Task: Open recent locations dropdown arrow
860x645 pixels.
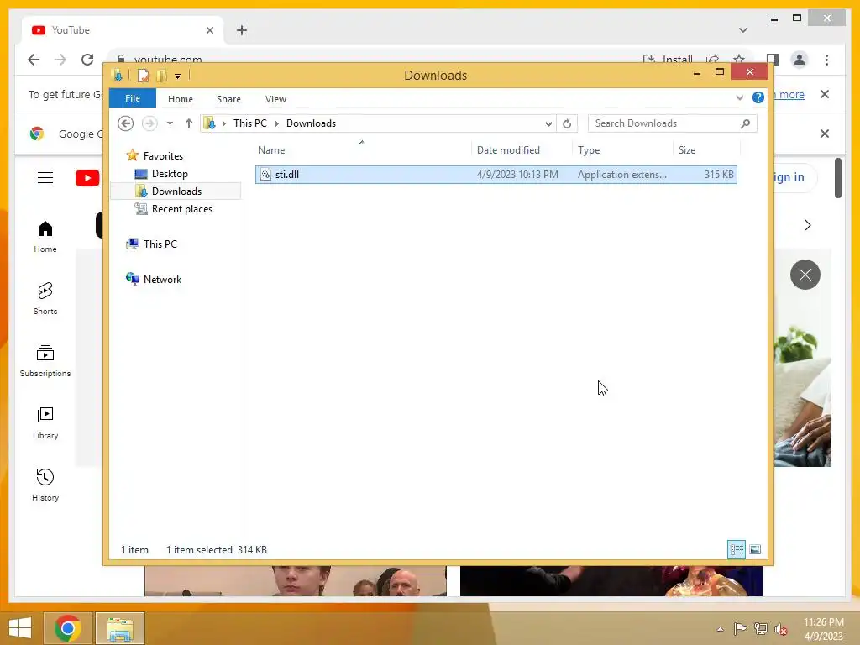Action: point(170,123)
